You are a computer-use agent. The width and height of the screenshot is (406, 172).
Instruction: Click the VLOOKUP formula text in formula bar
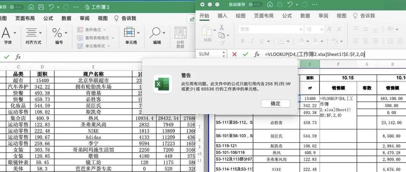tap(315, 54)
